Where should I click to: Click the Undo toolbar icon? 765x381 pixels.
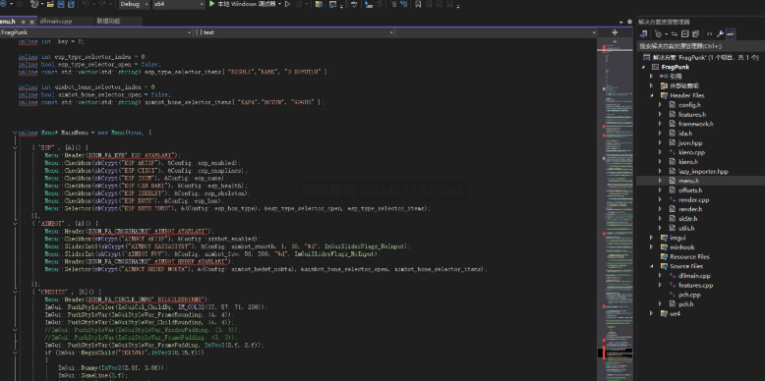pos(85,4)
